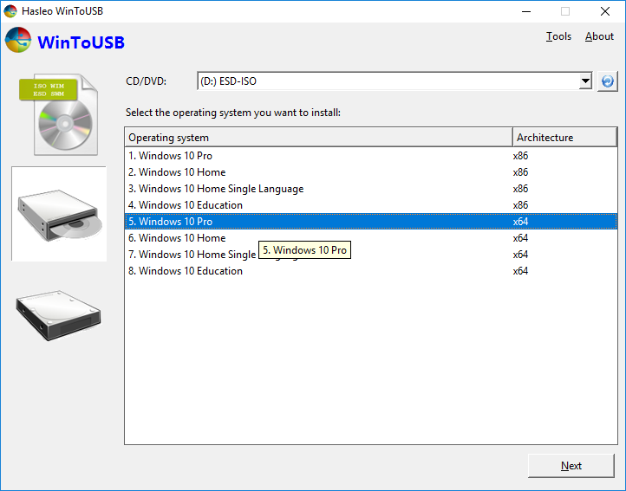Viewport: 626px width, 491px height.
Task: Select 3. Windows 10 Home Single Language x86
Action: [371, 188]
